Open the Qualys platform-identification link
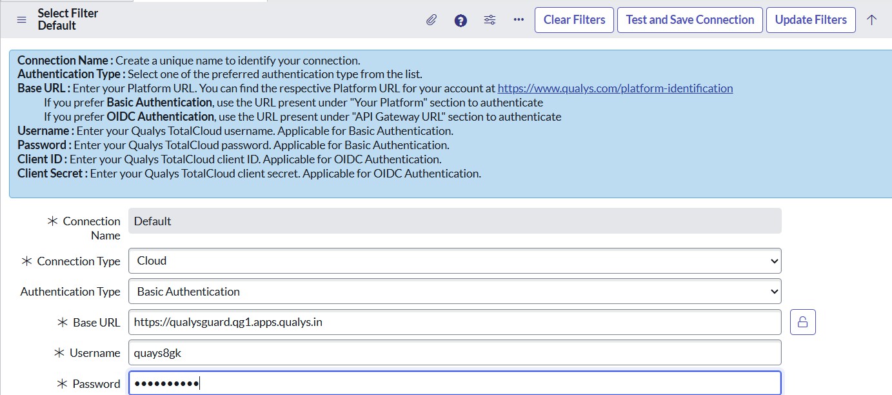The height and width of the screenshot is (395, 892). pyautogui.click(x=615, y=88)
